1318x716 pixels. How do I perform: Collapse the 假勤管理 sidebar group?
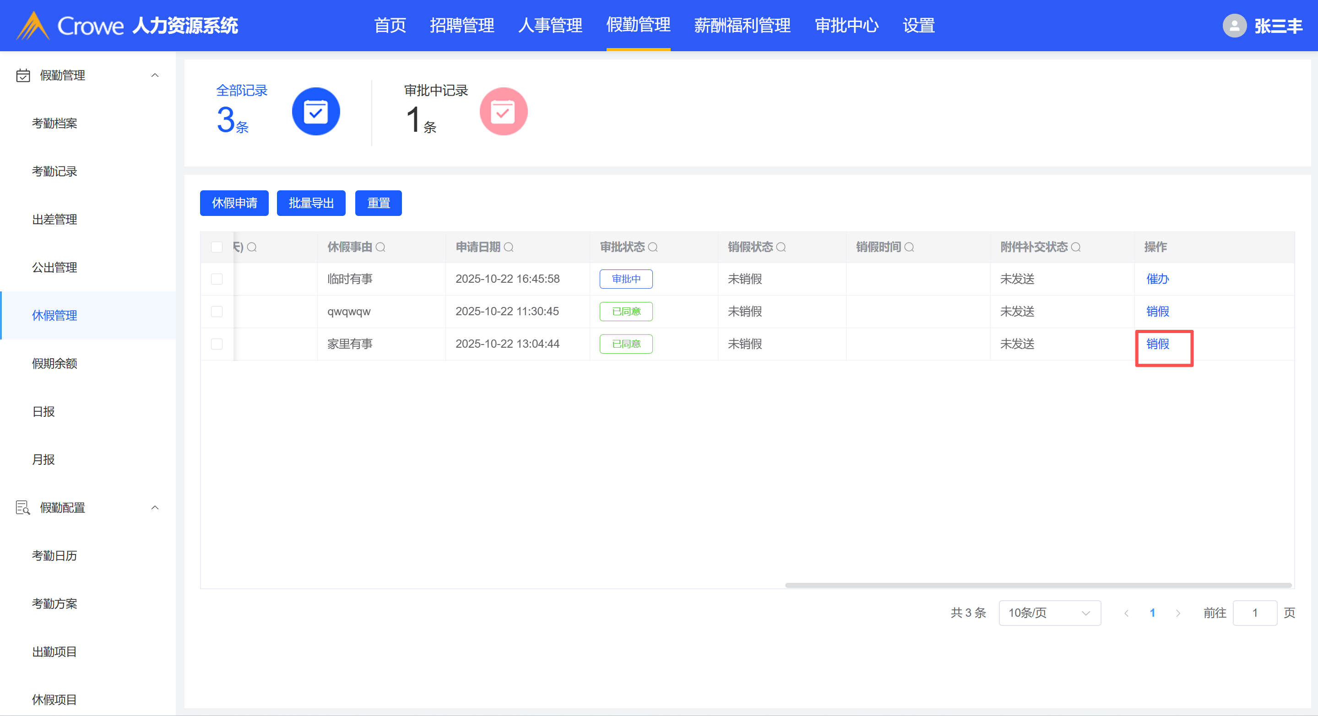155,75
